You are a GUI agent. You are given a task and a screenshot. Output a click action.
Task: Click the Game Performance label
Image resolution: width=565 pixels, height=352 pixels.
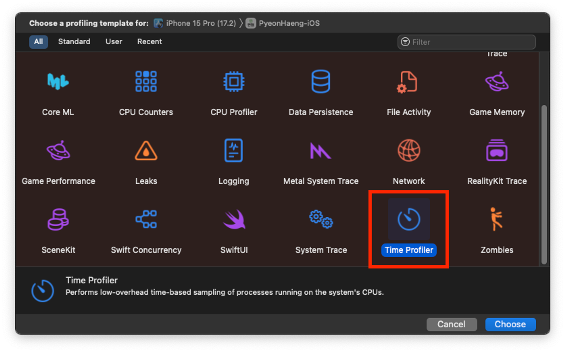(x=58, y=181)
